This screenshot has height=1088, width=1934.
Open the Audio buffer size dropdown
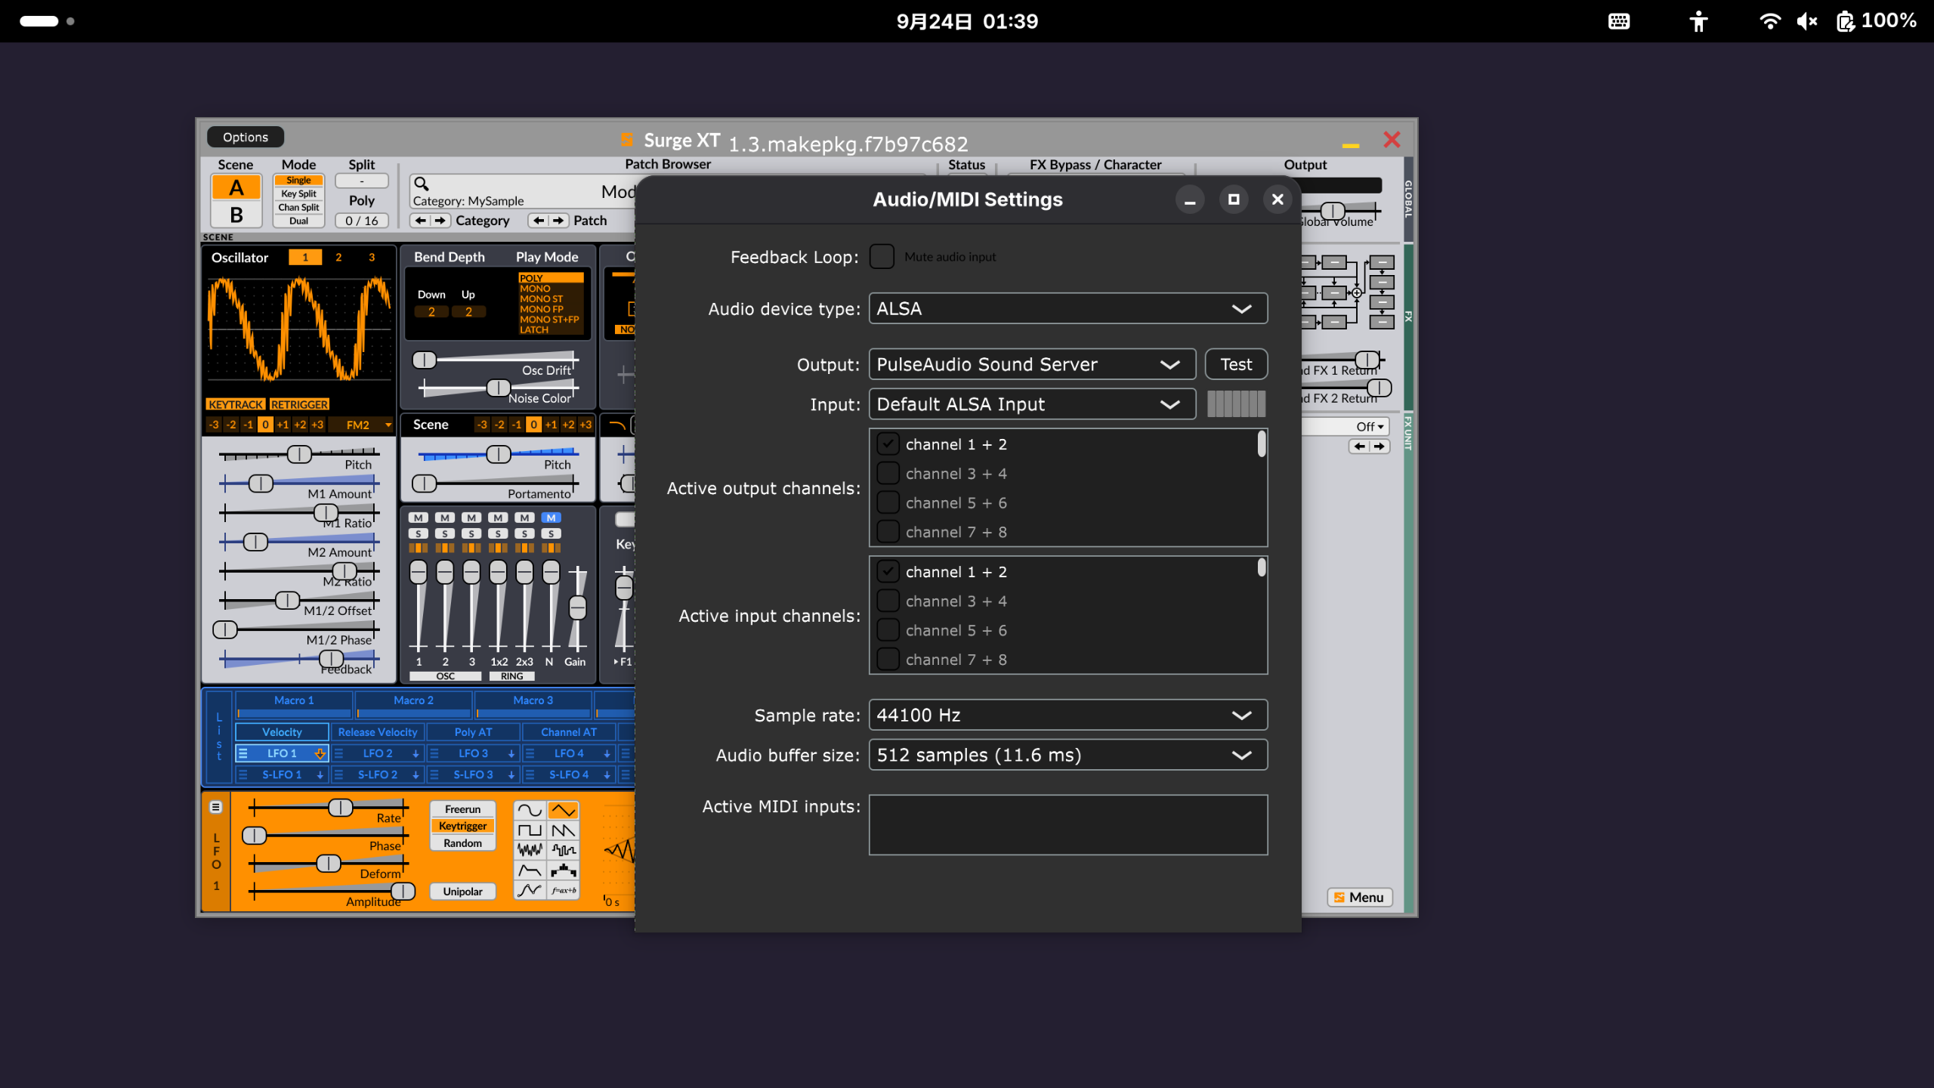click(1067, 755)
